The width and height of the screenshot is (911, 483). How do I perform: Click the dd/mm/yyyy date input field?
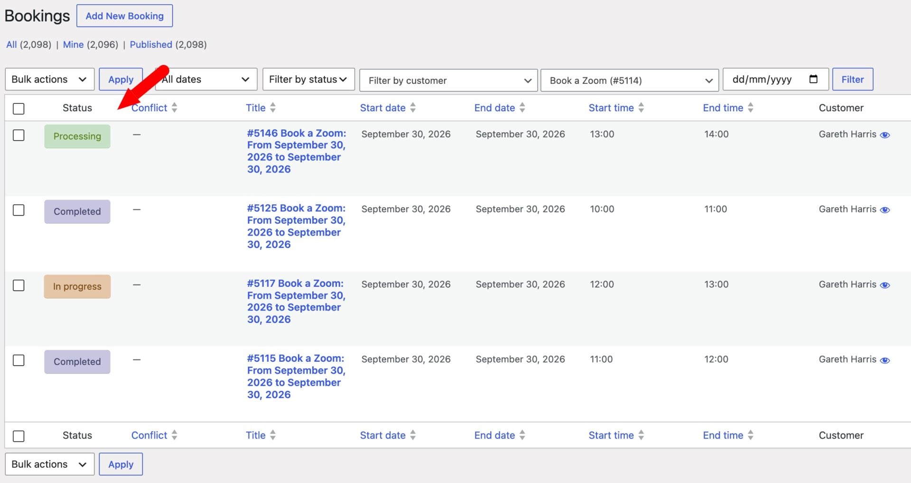coord(775,79)
